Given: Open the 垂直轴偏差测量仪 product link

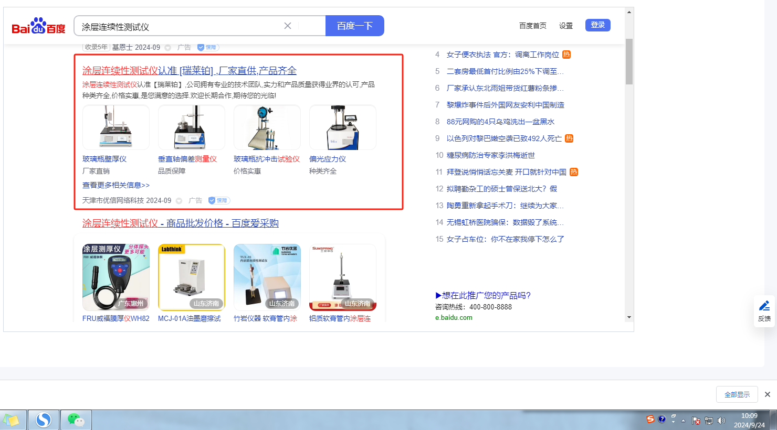Looking at the screenshot, I should [x=187, y=159].
